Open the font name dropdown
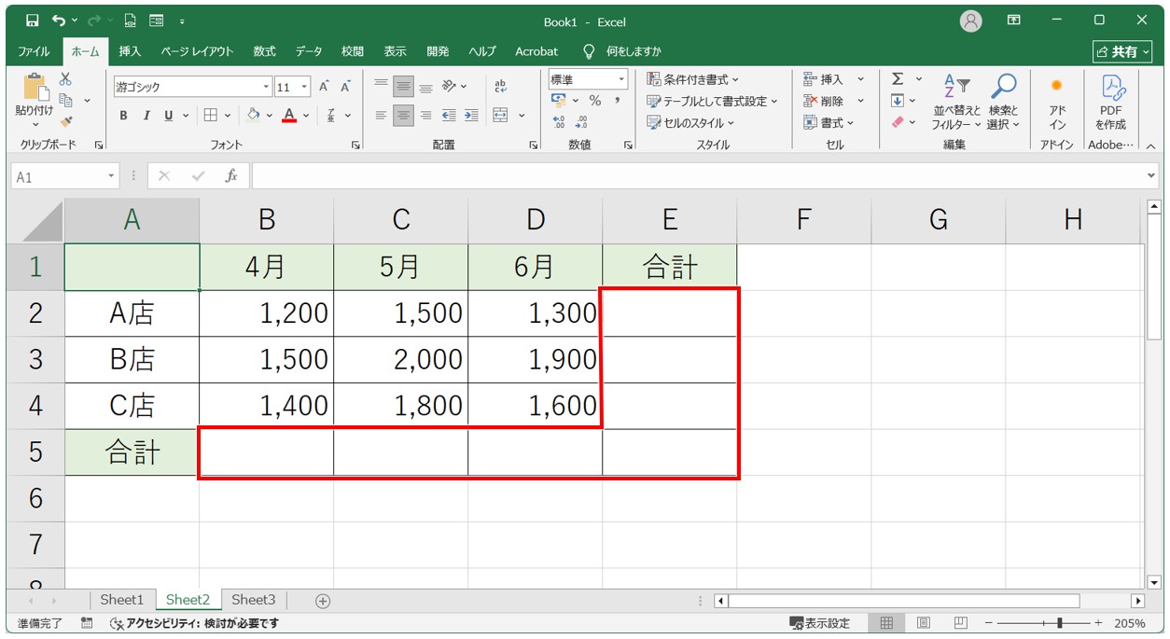Screen dimensions: 1170x639 click(267, 87)
